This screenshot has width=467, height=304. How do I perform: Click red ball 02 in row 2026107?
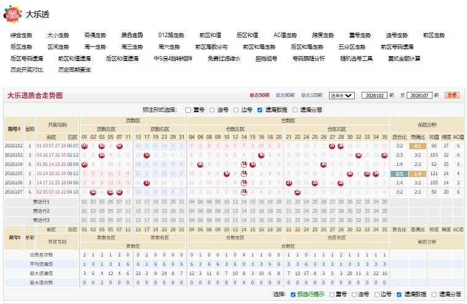click(93, 192)
